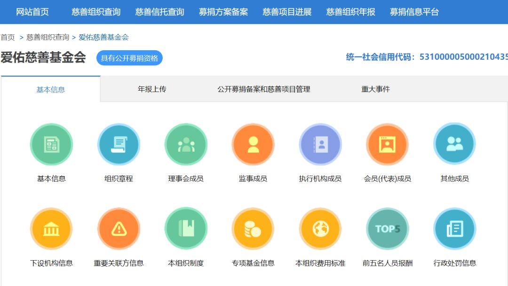
Task: Click the 监事成员 label text
Action: tap(253, 178)
